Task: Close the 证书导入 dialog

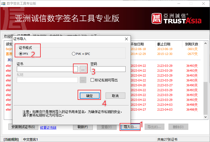Action: pyautogui.click(x=126, y=39)
